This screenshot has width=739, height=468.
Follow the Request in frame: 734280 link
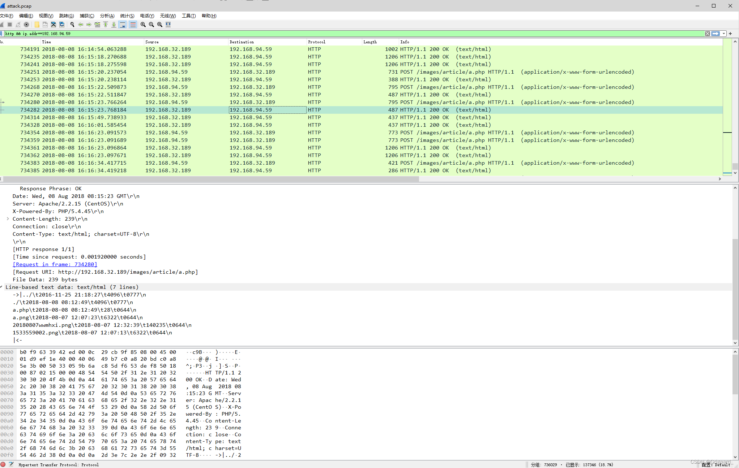(x=55, y=264)
